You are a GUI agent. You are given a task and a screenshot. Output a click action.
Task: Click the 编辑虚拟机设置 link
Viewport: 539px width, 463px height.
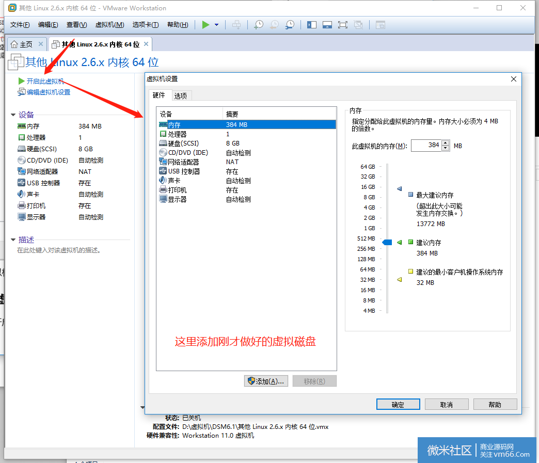click(49, 92)
